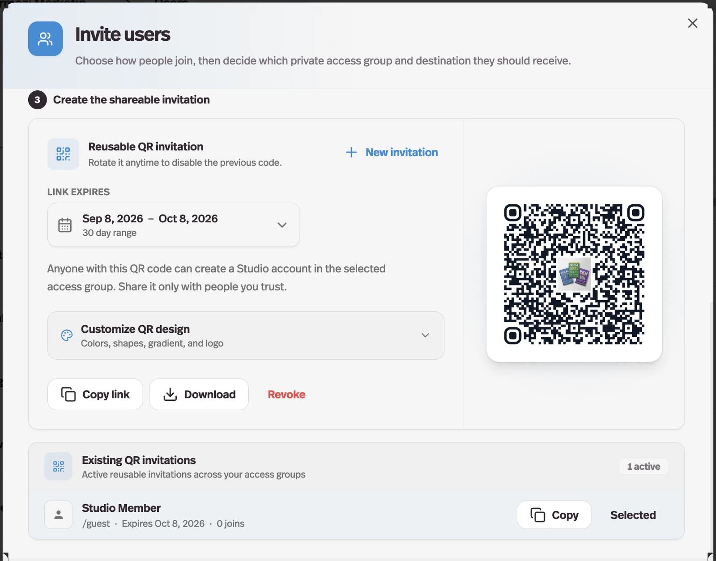
Task: Click the 30 day range text
Action: pyautogui.click(x=109, y=233)
